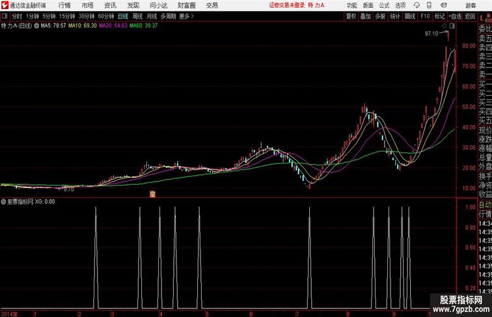Click the MA10: 69.30 indicator label
The width and height of the screenshot is (492, 317).
pos(83,26)
